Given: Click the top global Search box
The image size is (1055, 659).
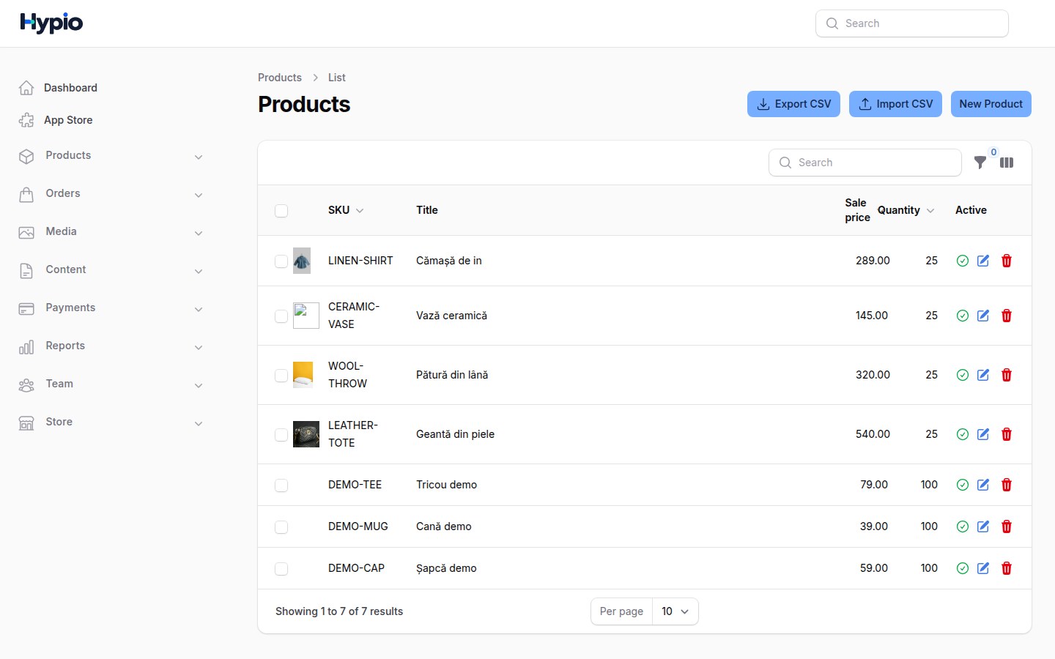Looking at the screenshot, I should 912,23.
